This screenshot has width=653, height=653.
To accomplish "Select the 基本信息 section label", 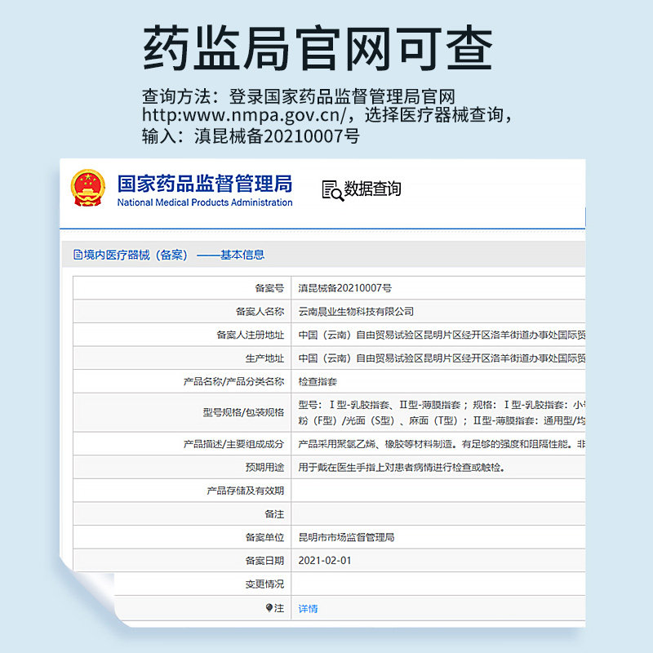I will pos(242,255).
